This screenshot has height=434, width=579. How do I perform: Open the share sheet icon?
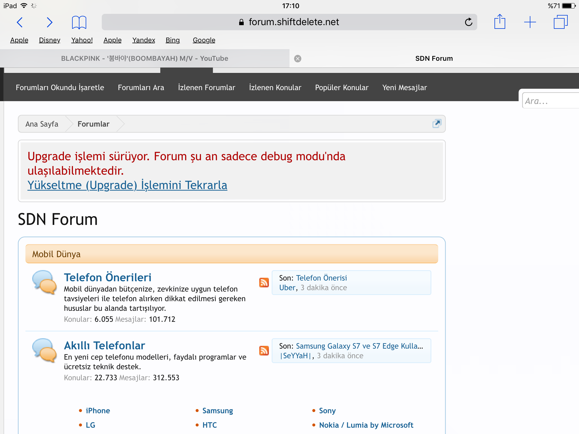[x=500, y=22]
